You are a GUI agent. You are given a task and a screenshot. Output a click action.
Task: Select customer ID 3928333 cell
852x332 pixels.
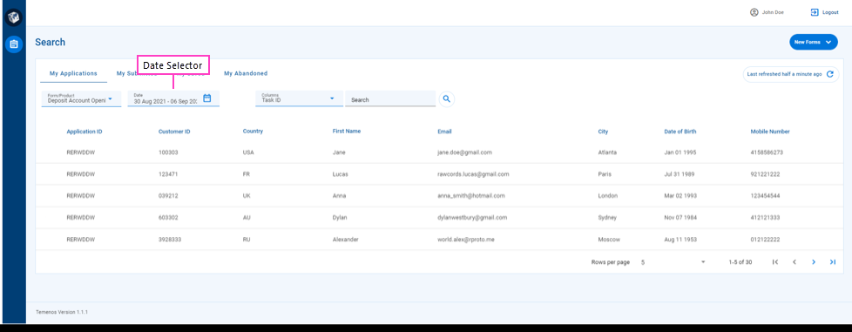click(x=170, y=239)
